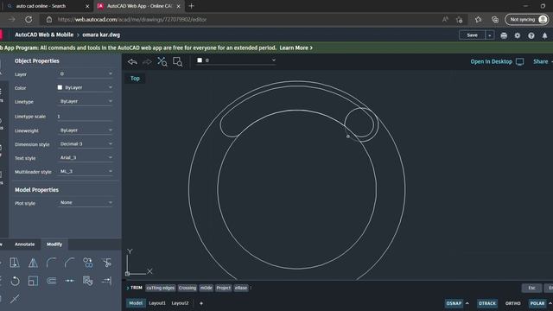Toggle OSNAP in status bar
This screenshot has height=311, width=553.
454,303
